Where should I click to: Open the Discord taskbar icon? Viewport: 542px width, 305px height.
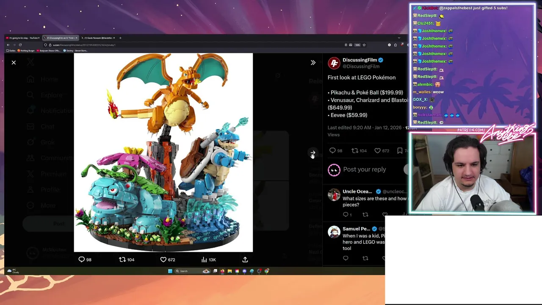[x=244, y=271]
